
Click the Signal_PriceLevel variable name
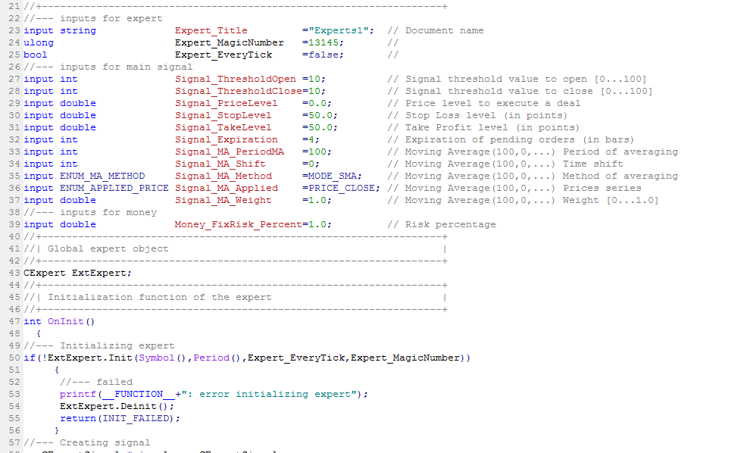point(227,104)
